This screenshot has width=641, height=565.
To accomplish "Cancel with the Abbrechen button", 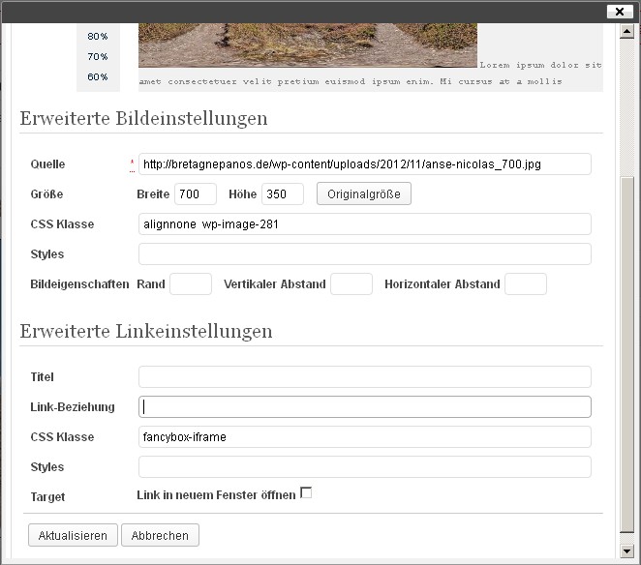I will pyautogui.click(x=160, y=535).
